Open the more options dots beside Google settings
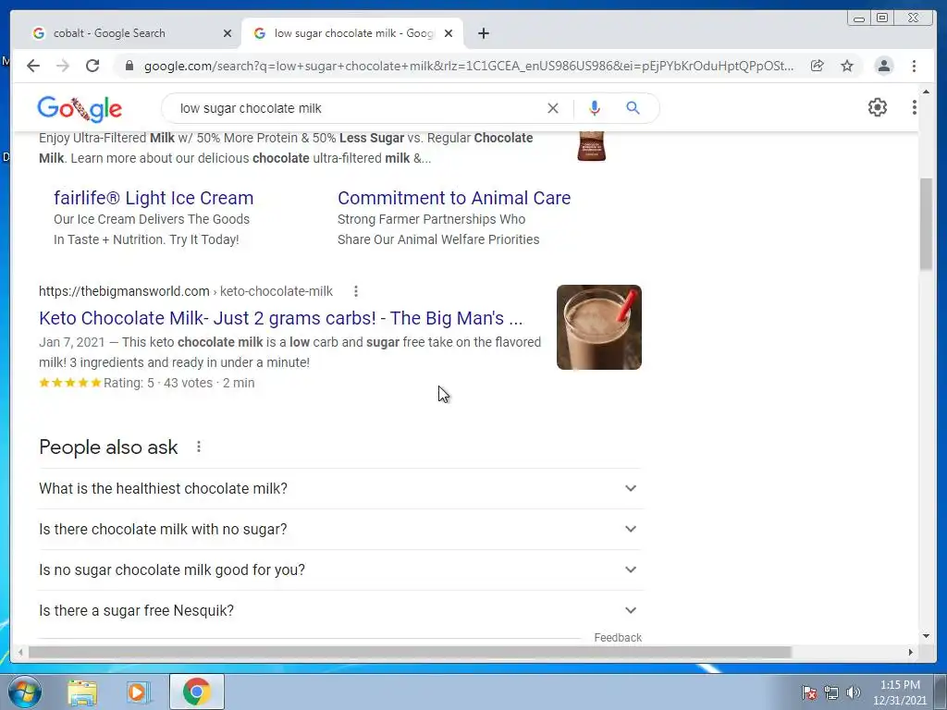The image size is (947, 710). 915,107
